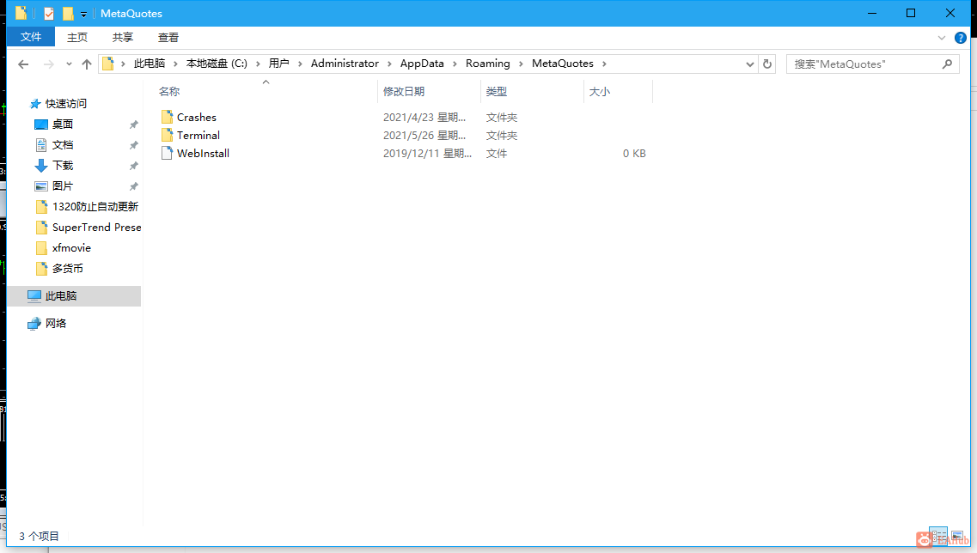This screenshot has height=553, width=977.
Task: Click Properties icon in quick access toolbar
Action: pos(49,13)
